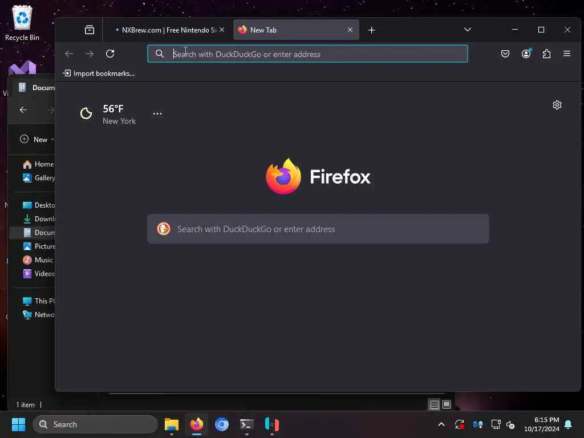584x438 pixels.
Task: Click the Firefox logo on new tab page
Action: 318,177
